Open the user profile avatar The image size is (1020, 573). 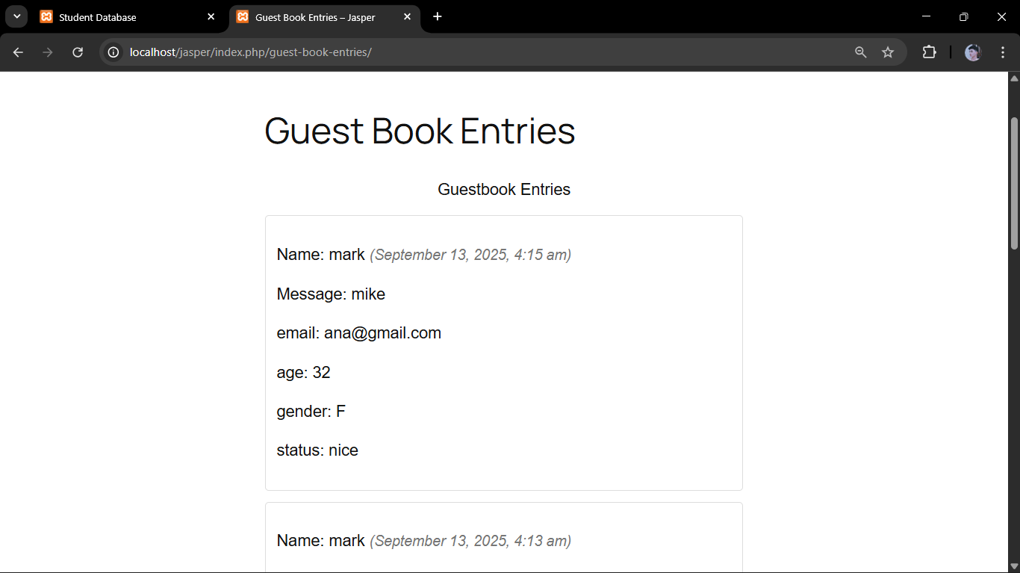click(972, 52)
